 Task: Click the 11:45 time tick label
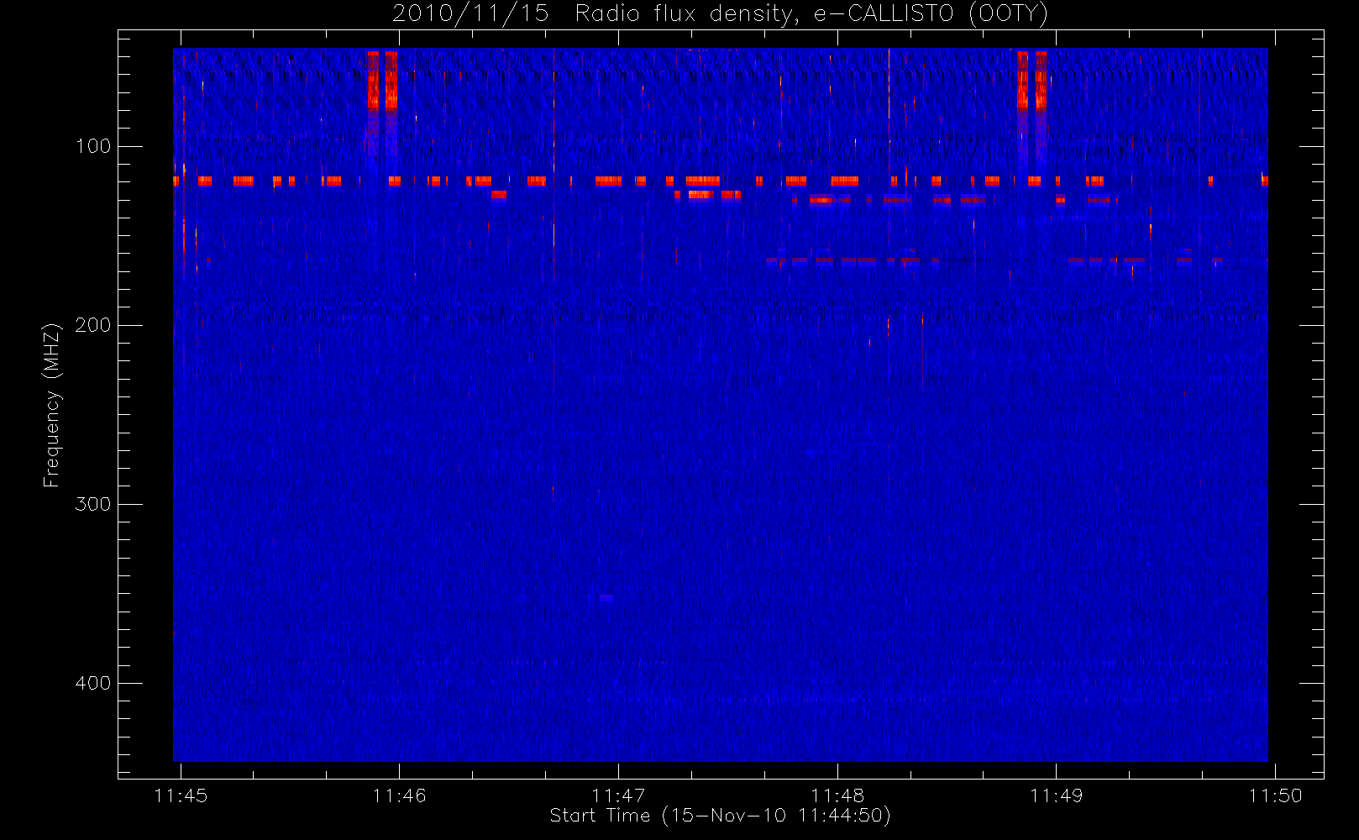click(x=181, y=795)
